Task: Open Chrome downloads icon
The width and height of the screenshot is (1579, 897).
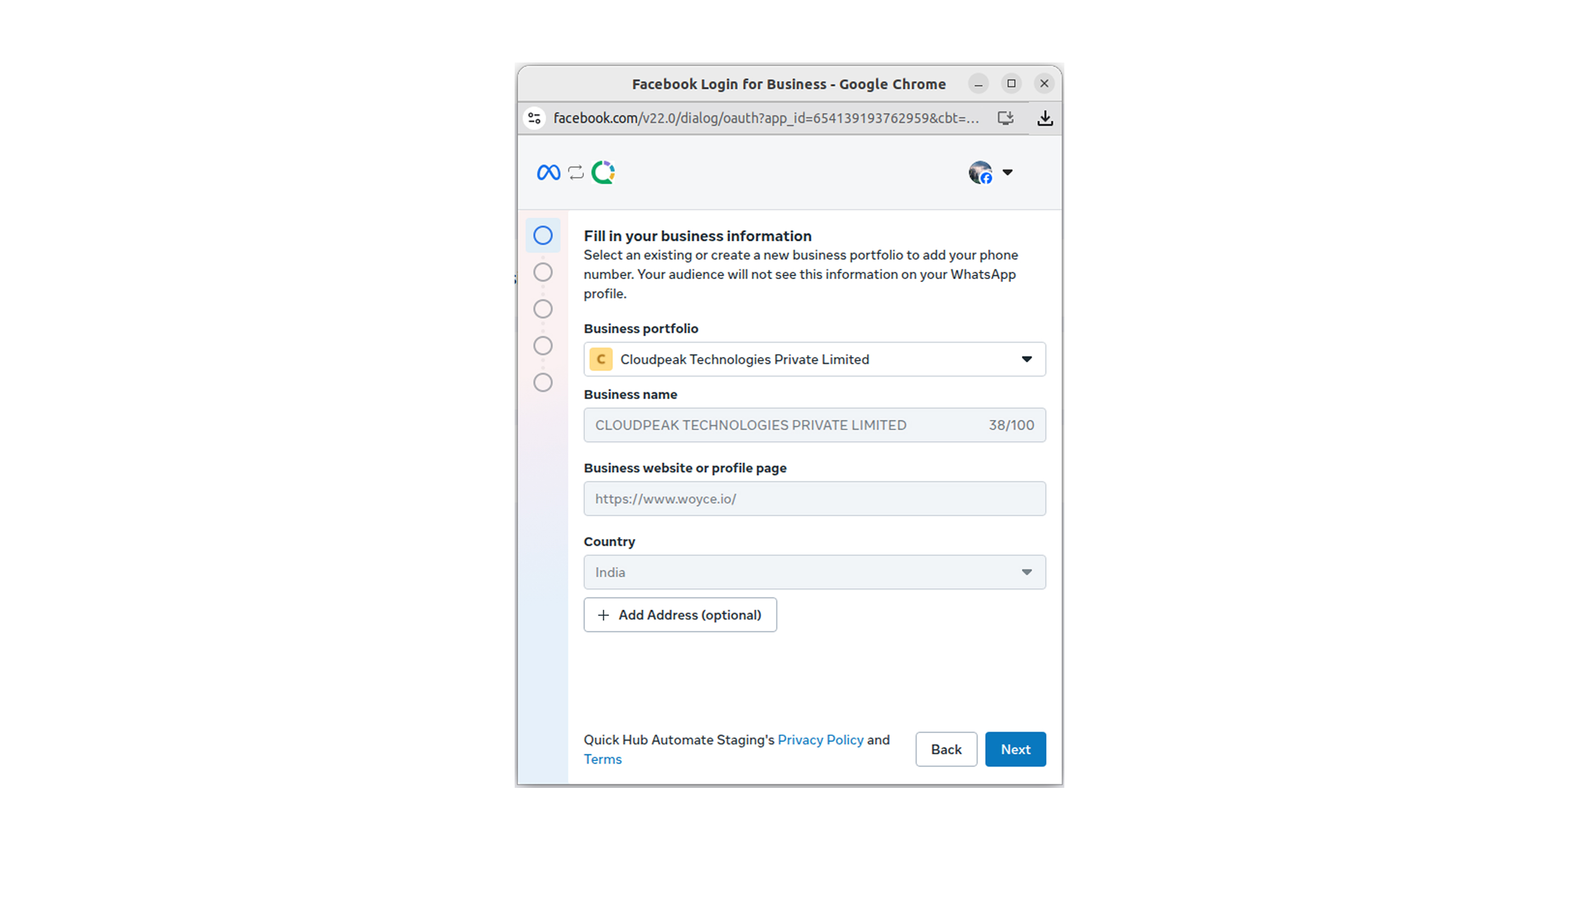Action: click(1044, 118)
